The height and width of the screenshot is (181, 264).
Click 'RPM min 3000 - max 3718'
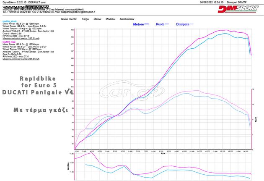(x=16, y=36)
